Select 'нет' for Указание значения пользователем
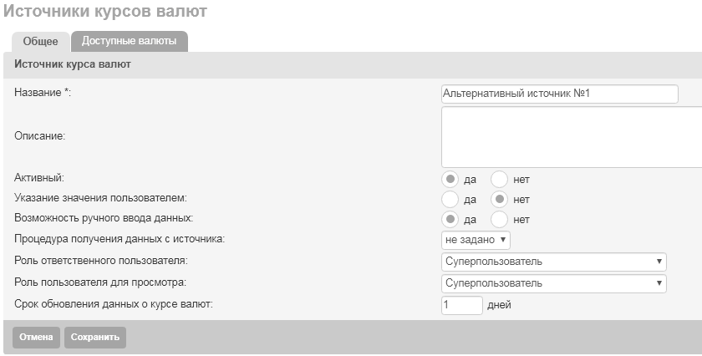Viewport: 702px width, 356px height. coord(499,199)
